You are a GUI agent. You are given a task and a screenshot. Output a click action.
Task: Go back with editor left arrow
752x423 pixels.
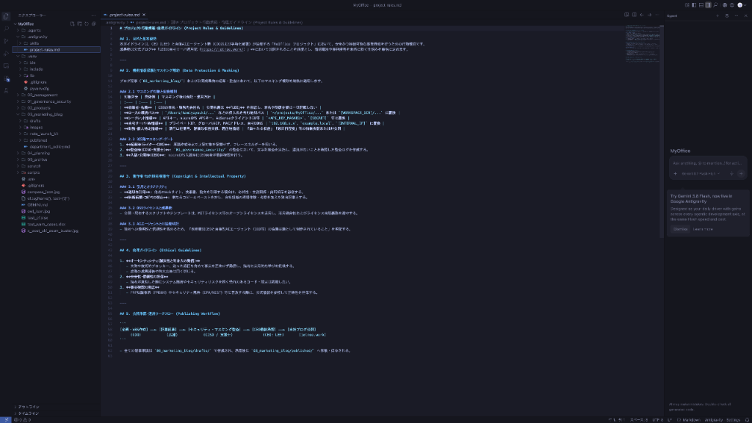(642, 15)
